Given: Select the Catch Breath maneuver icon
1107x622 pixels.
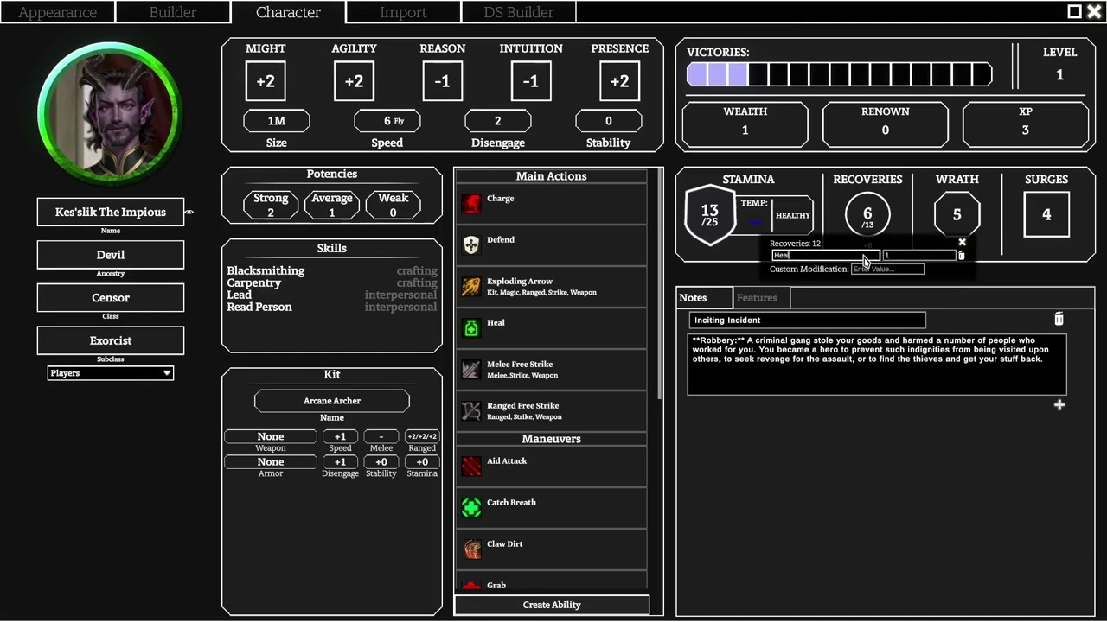Looking at the screenshot, I should (x=470, y=507).
